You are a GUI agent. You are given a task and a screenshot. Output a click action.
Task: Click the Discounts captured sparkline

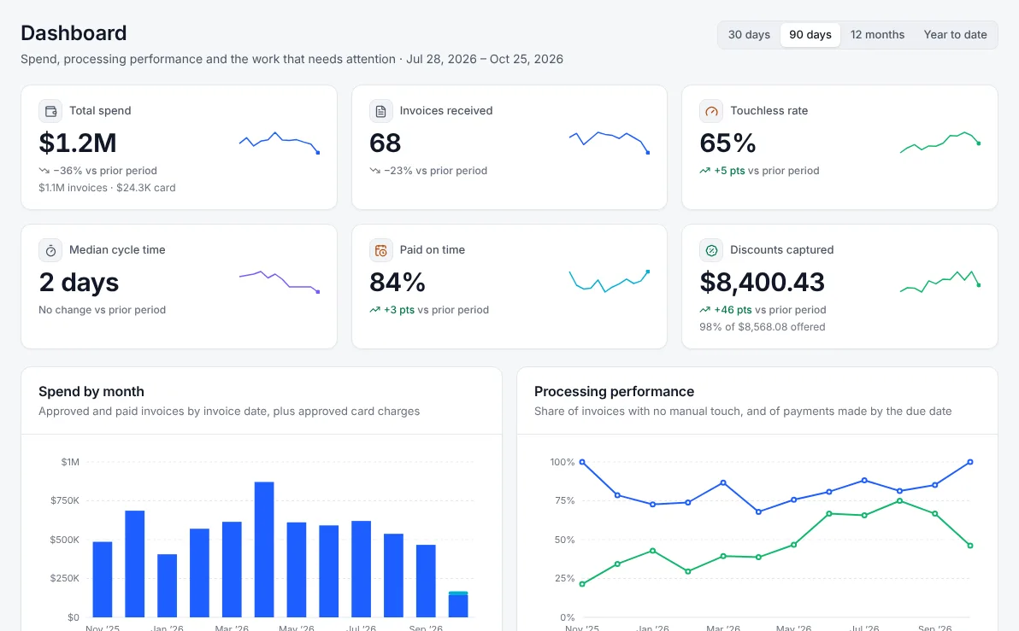pos(939,282)
